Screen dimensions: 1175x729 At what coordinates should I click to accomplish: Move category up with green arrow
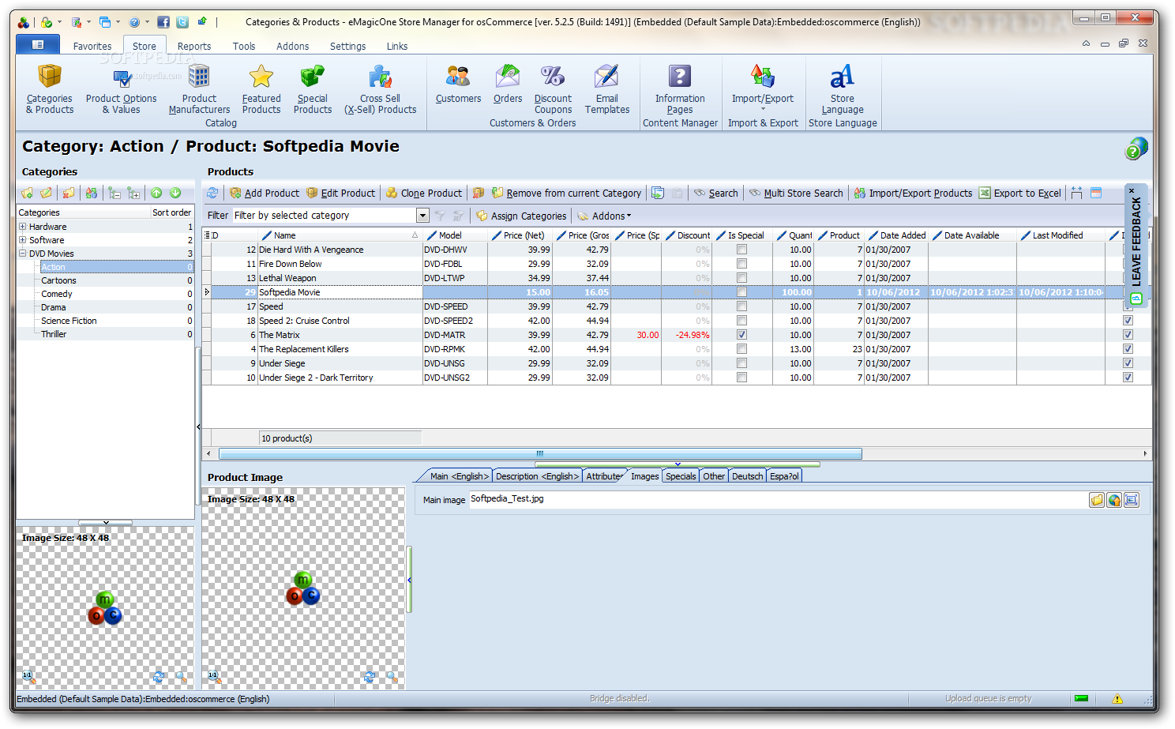[x=156, y=193]
